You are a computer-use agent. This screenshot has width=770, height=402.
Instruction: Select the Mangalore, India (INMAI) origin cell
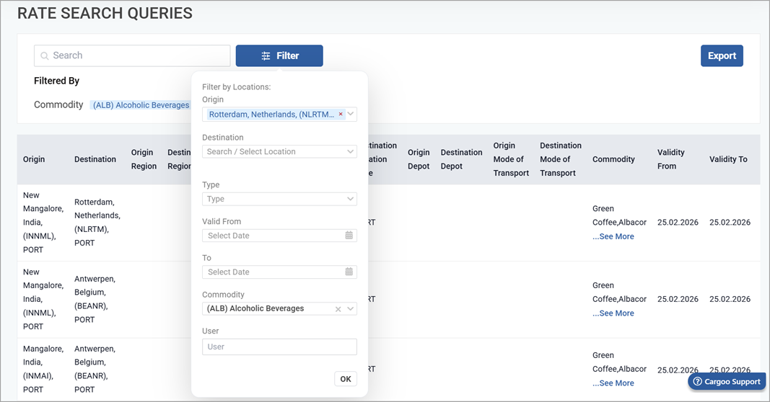coord(43,369)
